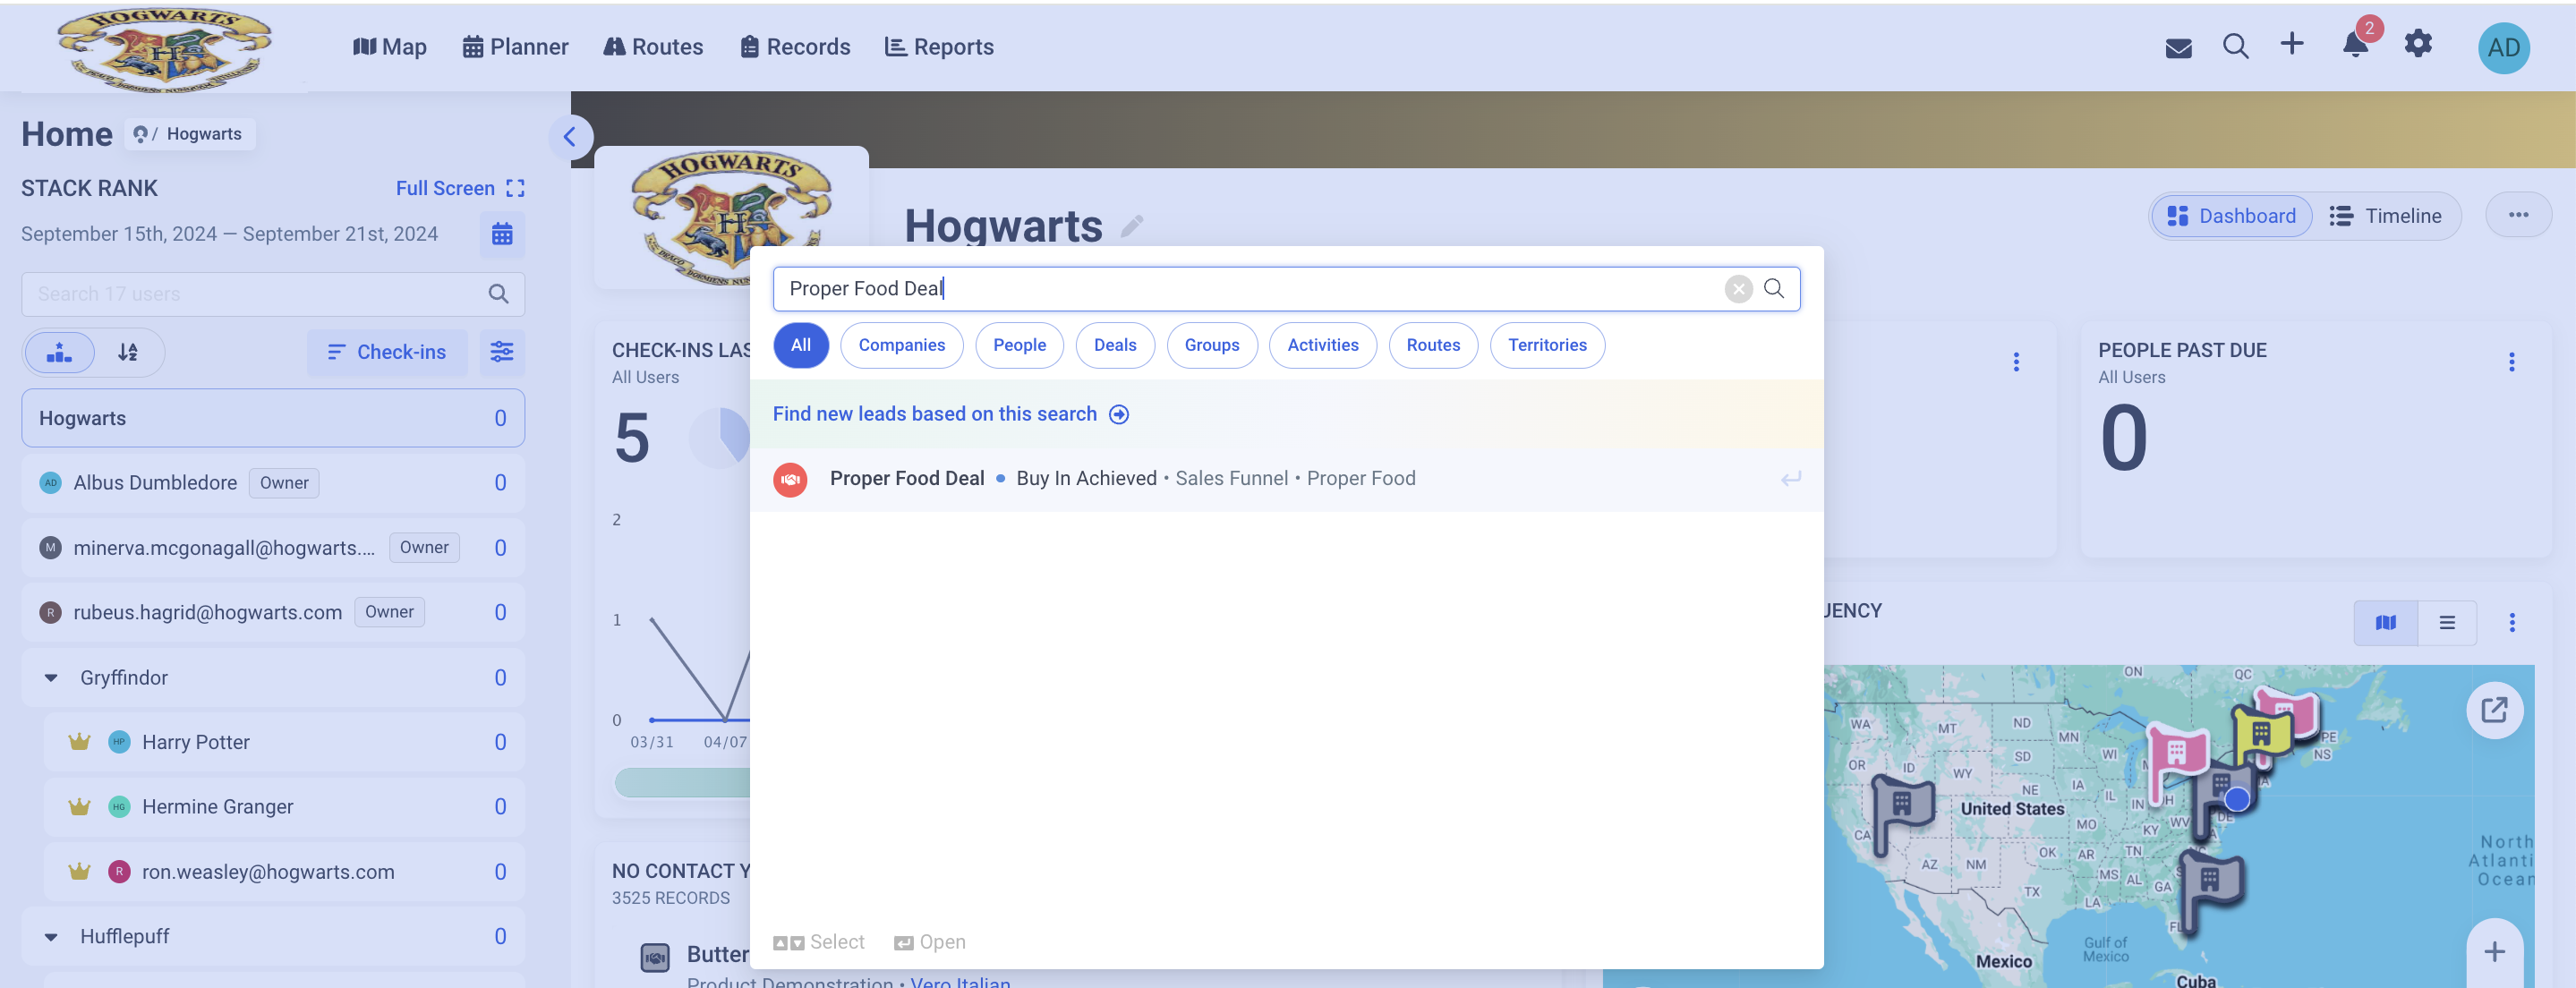Open People Past Due card options menu
The image size is (2576, 988).
coord(2511,362)
